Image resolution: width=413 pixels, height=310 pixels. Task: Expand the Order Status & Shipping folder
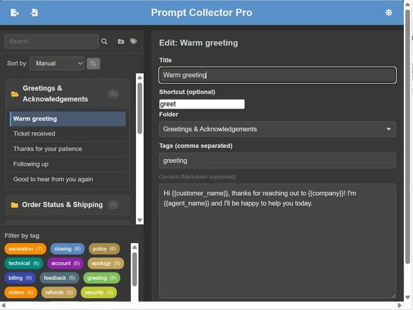click(68, 205)
